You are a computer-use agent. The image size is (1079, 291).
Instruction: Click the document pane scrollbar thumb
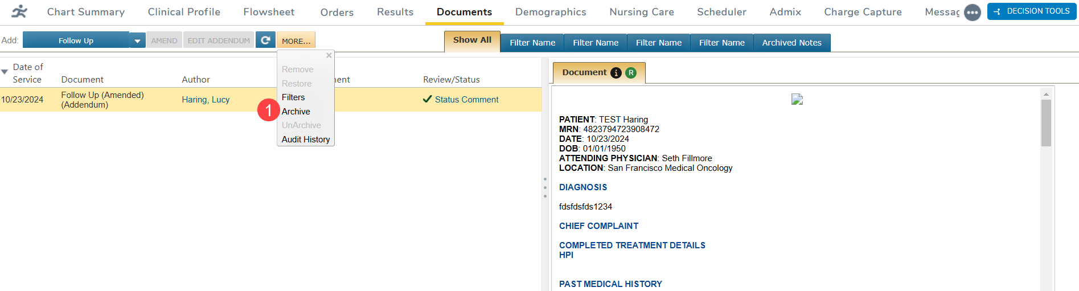(x=1046, y=122)
